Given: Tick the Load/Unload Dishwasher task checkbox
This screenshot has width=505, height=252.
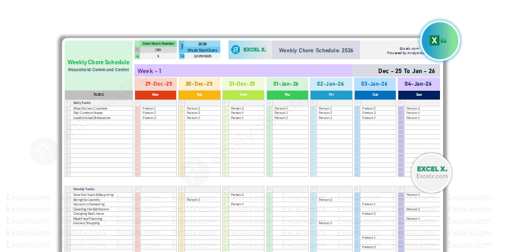Looking at the screenshot, I should point(68,118).
